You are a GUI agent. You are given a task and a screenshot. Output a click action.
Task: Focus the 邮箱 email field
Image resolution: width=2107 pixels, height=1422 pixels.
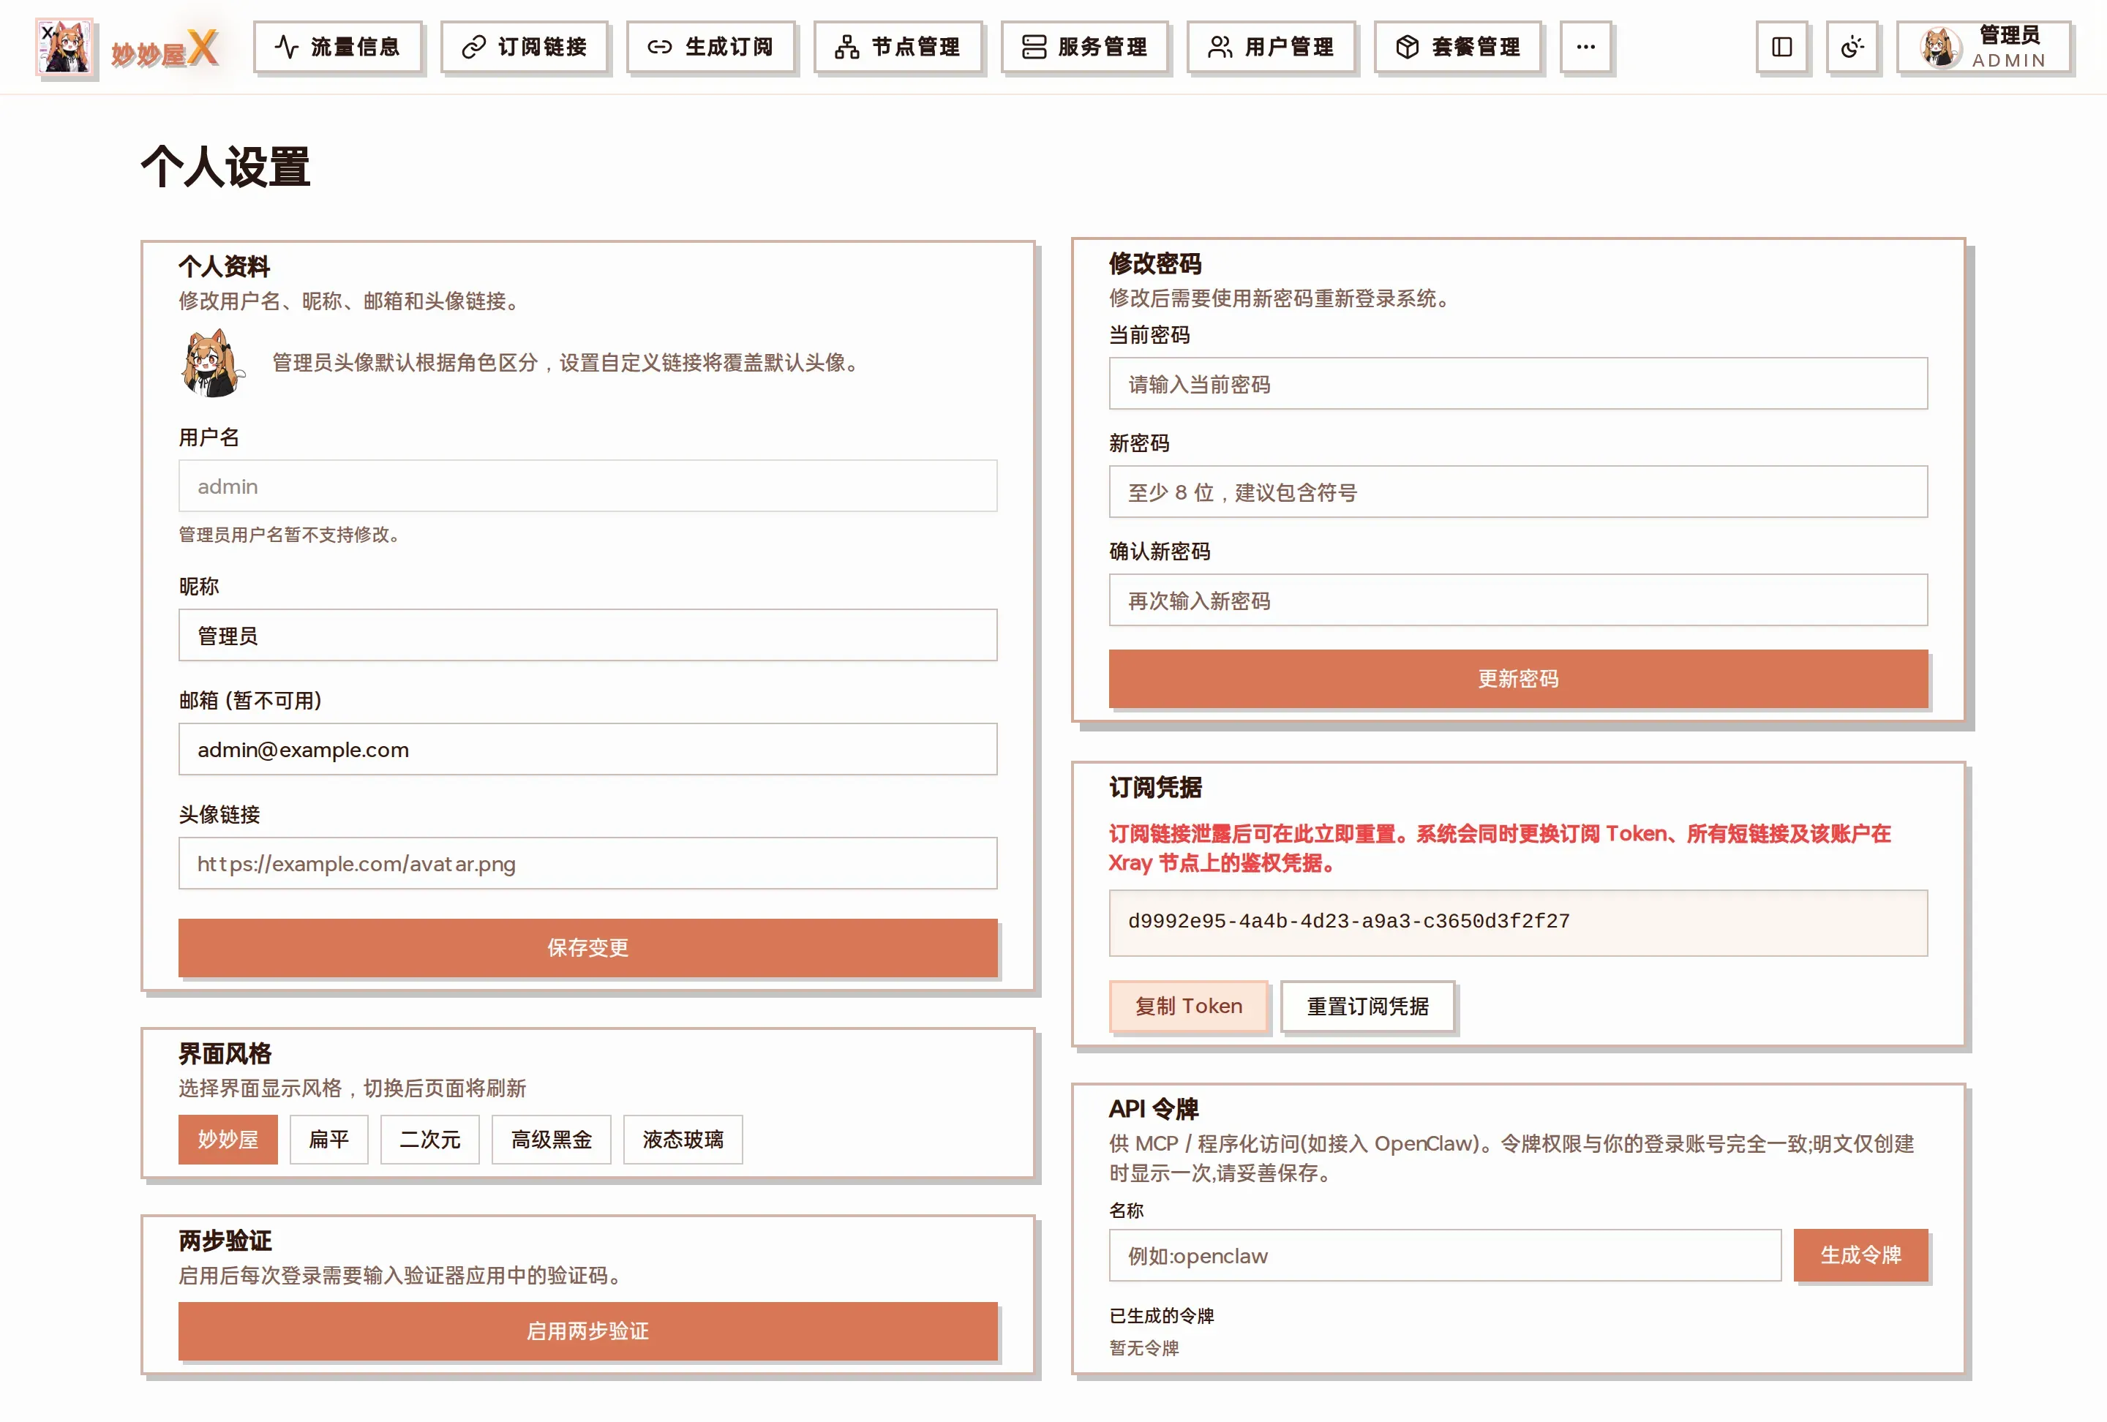click(587, 750)
